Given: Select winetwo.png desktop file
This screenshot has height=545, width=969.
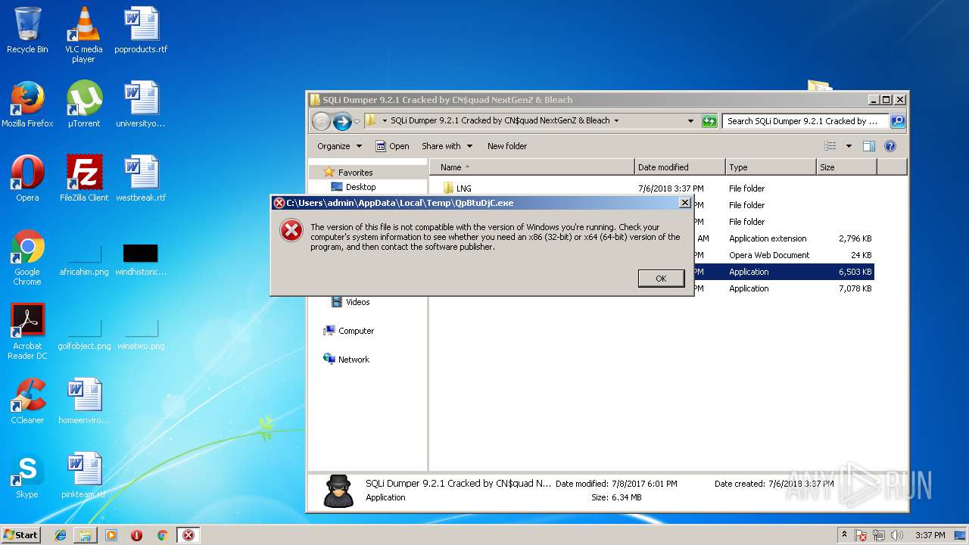Looking at the screenshot, I should click(x=141, y=333).
